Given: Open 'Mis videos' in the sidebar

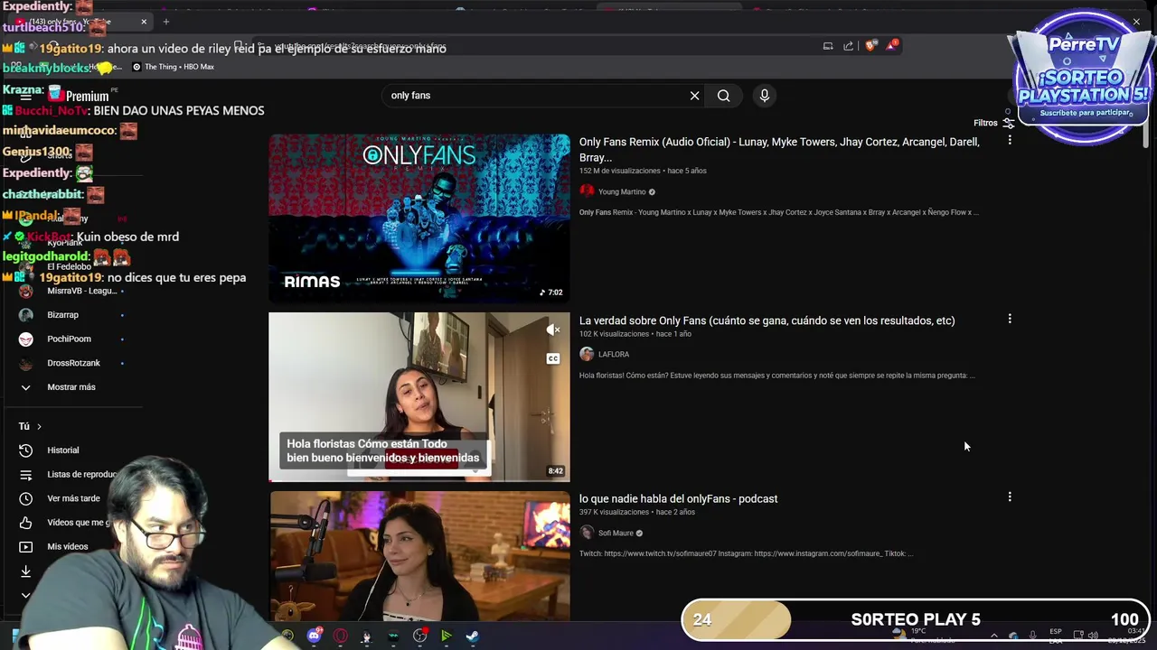Looking at the screenshot, I should [67, 546].
